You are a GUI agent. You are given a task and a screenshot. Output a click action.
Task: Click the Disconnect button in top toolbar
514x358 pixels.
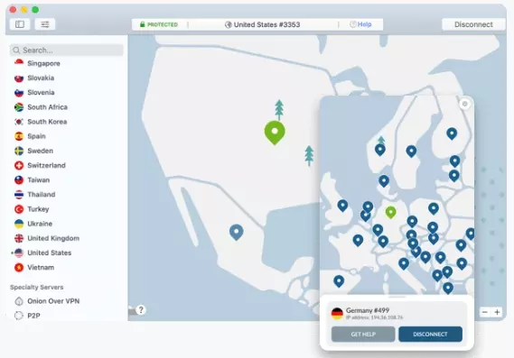tap(473, 24)
